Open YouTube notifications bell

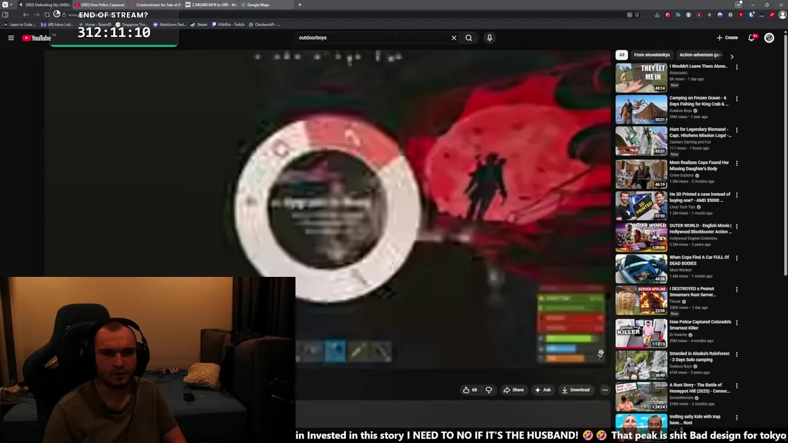(752, 38)
